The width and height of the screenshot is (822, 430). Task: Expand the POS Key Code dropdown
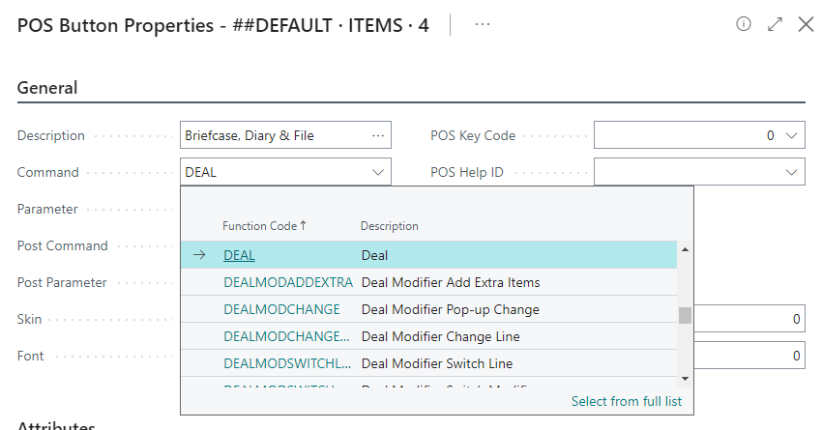click(792, 136)
